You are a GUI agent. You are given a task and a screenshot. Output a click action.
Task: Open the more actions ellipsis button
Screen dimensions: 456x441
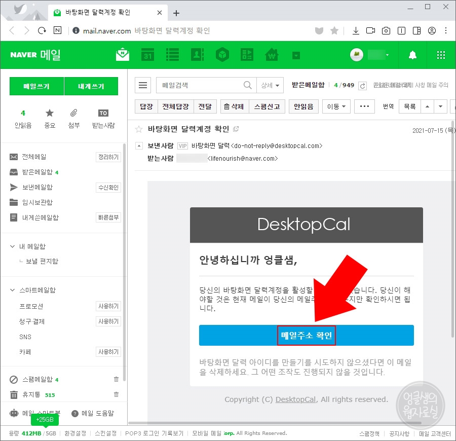[x=364, y=106]
